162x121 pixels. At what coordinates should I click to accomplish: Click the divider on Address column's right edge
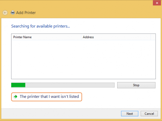tap(151, 37)
